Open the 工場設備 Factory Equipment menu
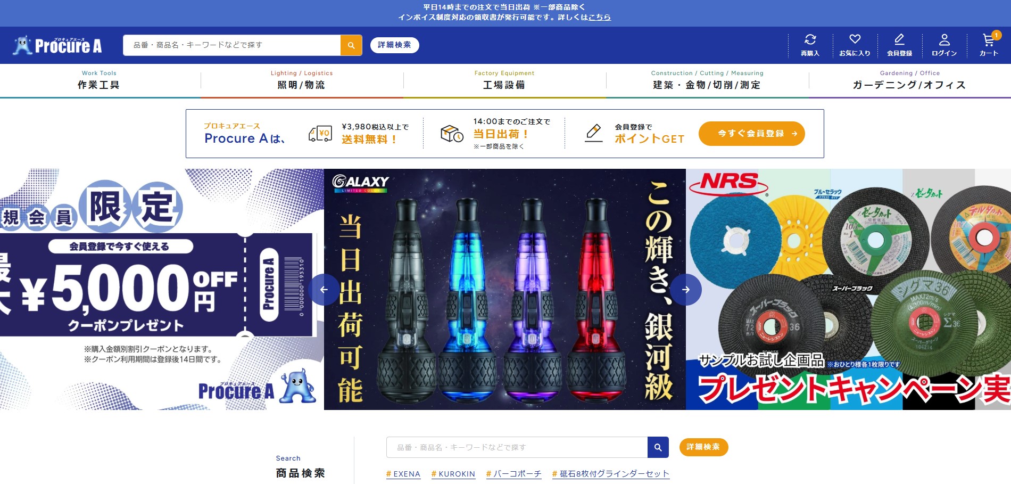The width and height of the screenshot is (1011, 484). tap(504, 80)
